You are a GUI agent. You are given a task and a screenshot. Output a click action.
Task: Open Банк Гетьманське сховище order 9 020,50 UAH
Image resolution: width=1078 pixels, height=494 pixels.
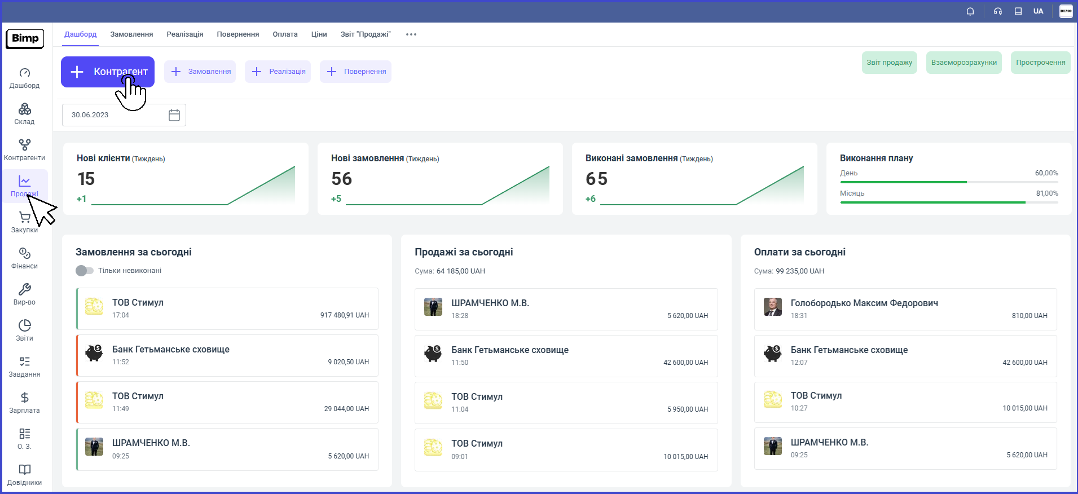click(x=227, y=355)
